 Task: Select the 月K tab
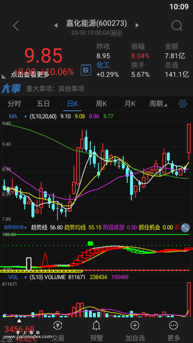pos(130,104)
